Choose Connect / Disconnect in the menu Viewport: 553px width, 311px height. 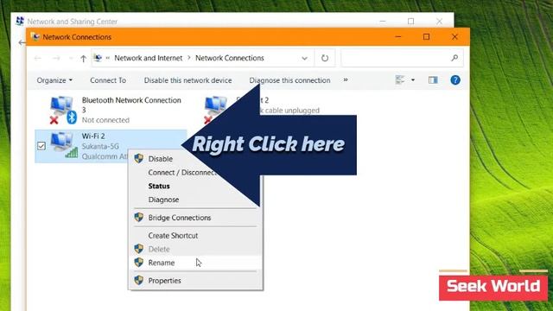182,173
